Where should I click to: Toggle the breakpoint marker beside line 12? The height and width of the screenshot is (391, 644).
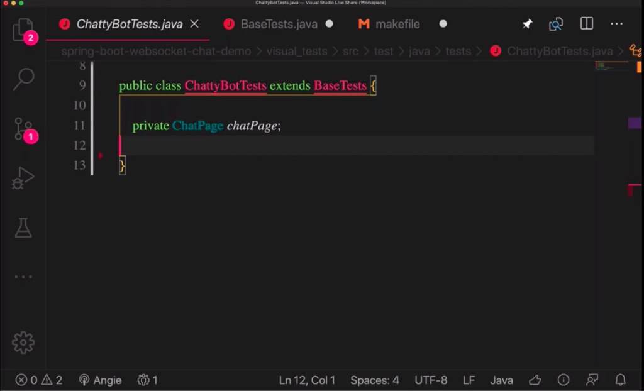[101, 155]
